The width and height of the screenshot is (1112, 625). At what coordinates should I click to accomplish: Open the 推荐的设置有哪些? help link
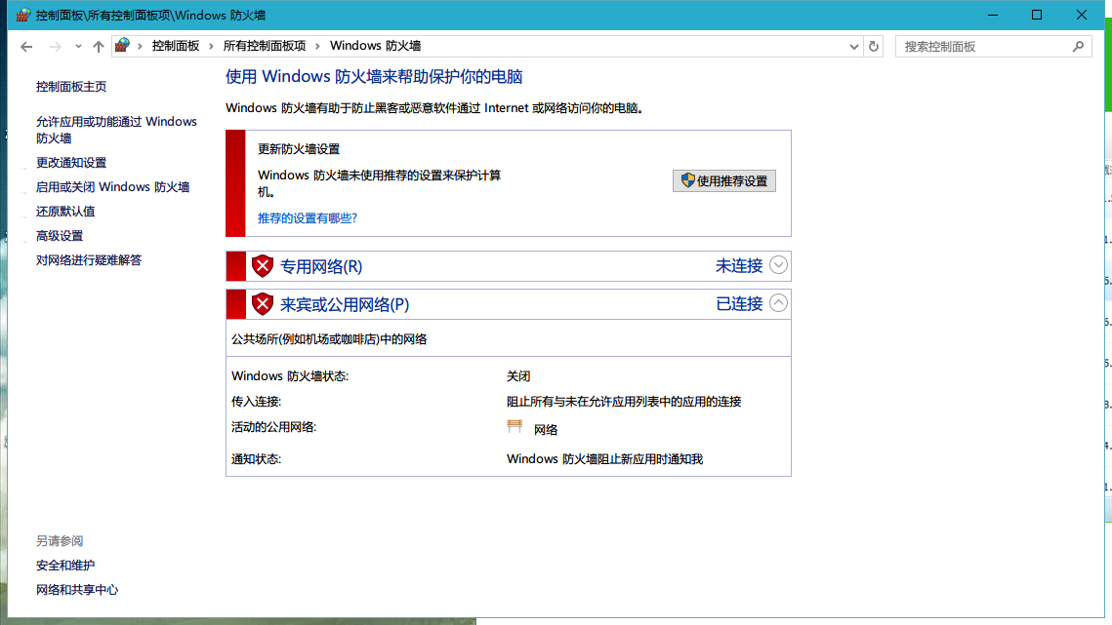(308, 218)
